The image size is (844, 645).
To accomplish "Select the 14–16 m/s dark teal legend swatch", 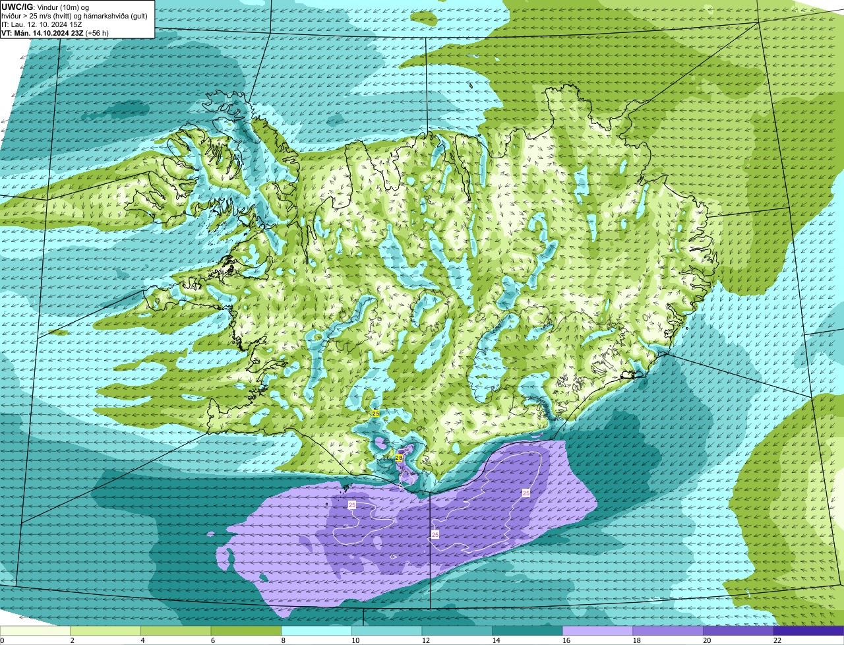I will (x=527, y=631).
